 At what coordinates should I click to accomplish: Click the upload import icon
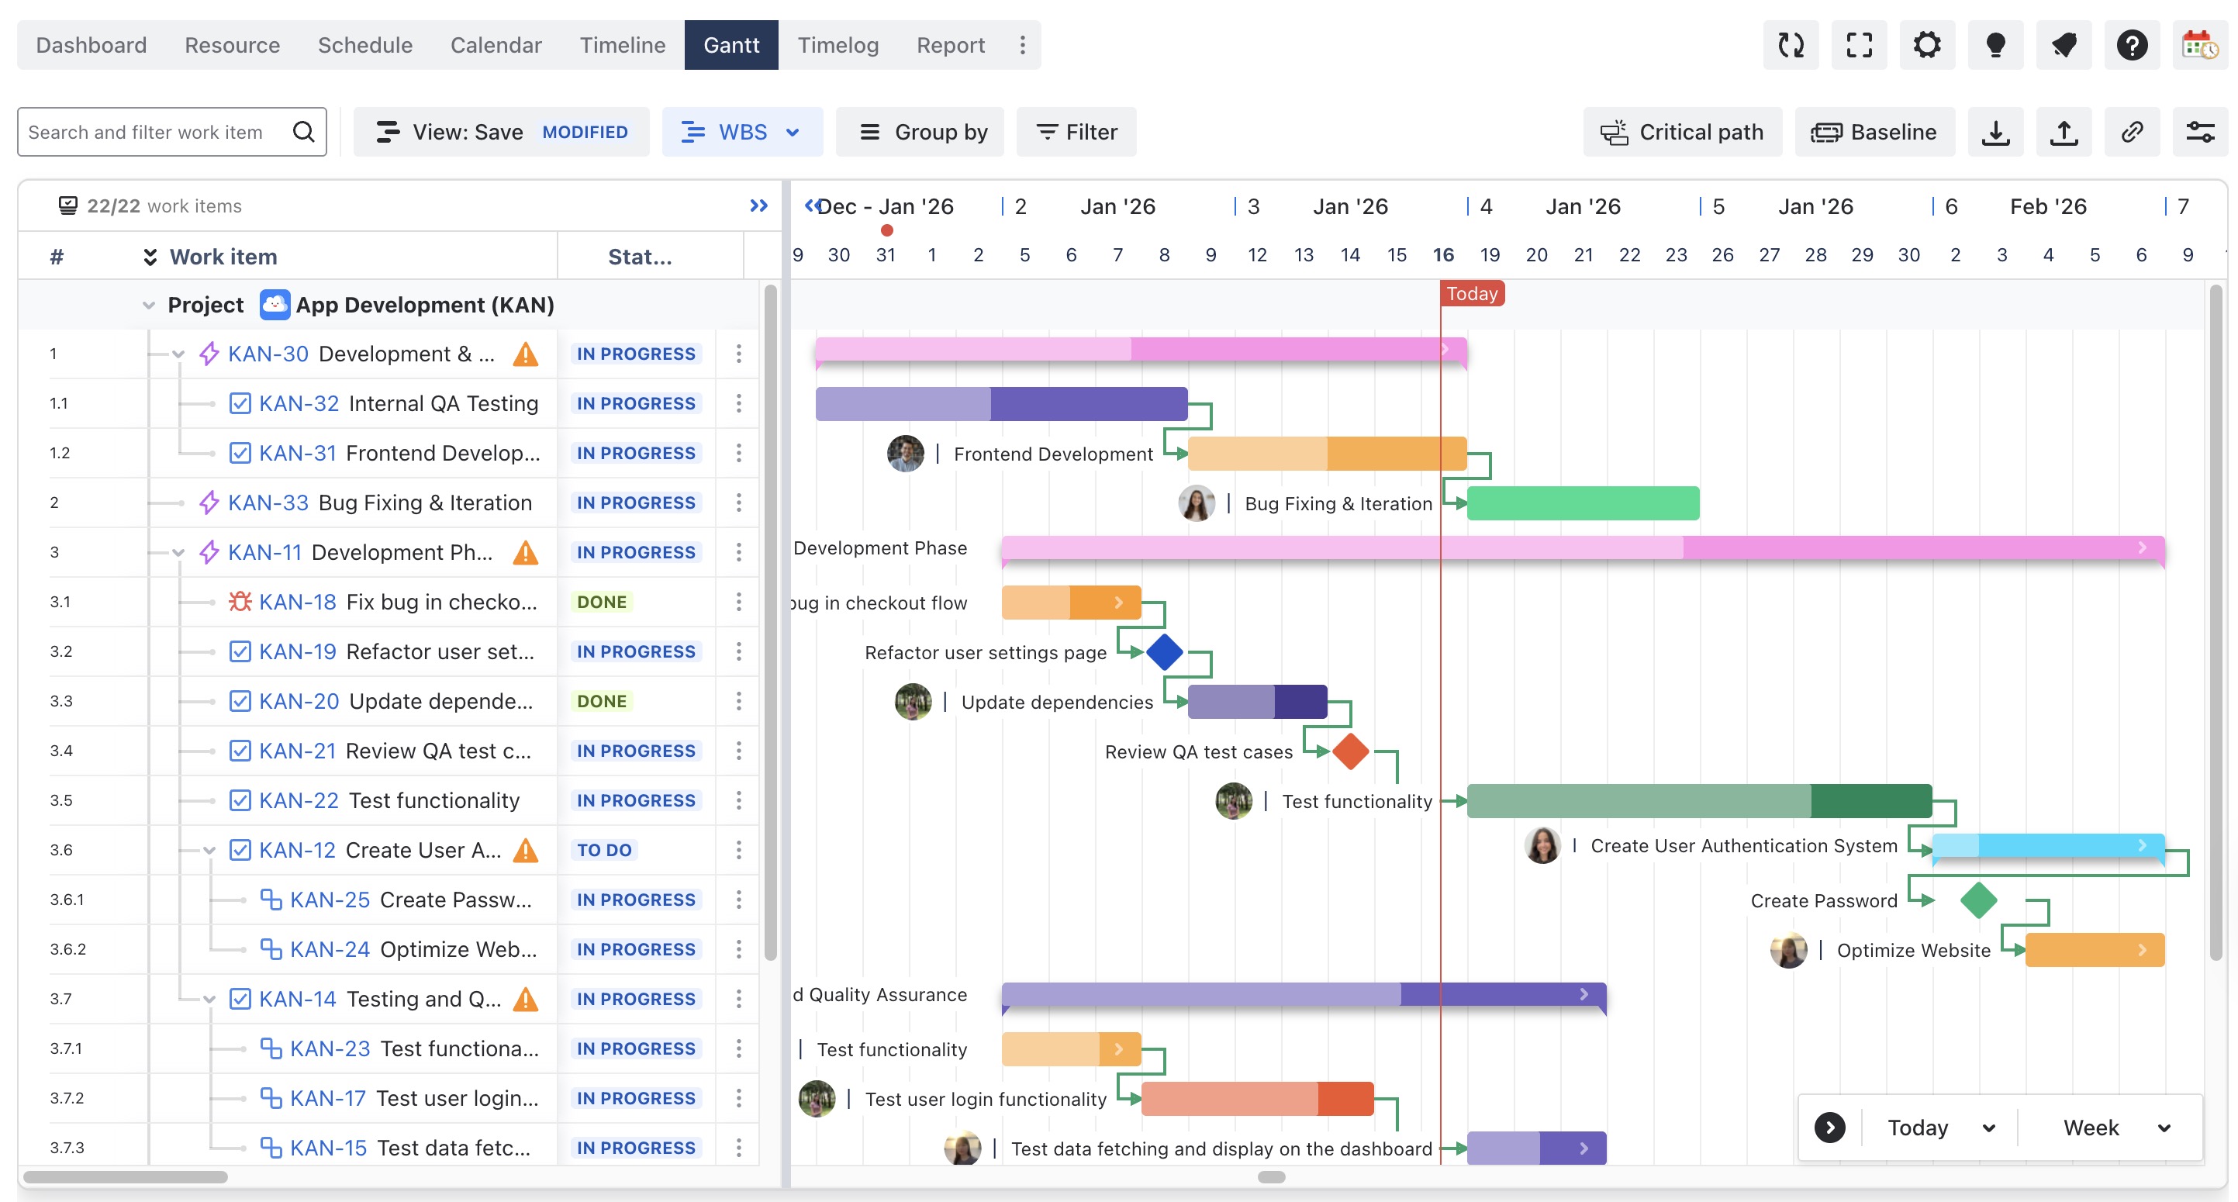2064,132
